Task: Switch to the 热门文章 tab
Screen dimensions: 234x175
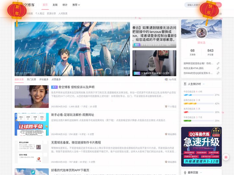Action: [32, 79]
